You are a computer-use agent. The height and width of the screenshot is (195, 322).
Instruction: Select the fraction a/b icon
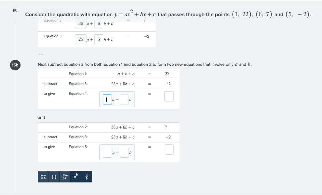point(86,177)
